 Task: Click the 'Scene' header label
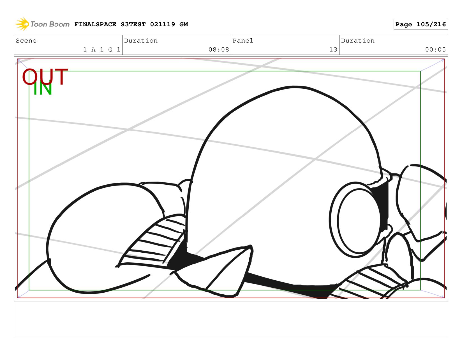coord(26,41)
